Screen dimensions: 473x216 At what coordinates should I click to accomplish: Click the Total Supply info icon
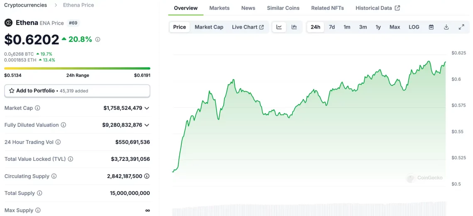click(39, 193)
